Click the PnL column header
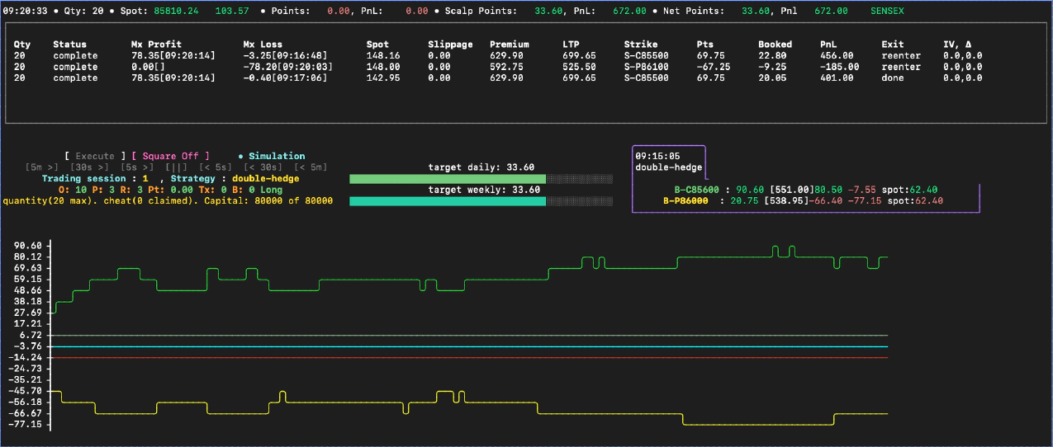This screenshot has height=447, width=1053. [828, 44]
